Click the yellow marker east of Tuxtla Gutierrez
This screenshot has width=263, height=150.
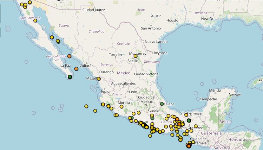[196, 126]
